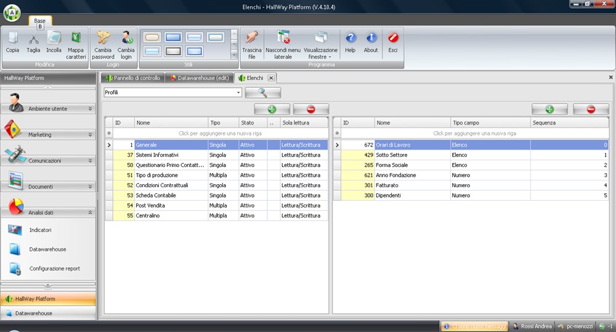Select the first beige style swatch
The height and width of the screenshot is (332, 616).
tap(152, 38)
